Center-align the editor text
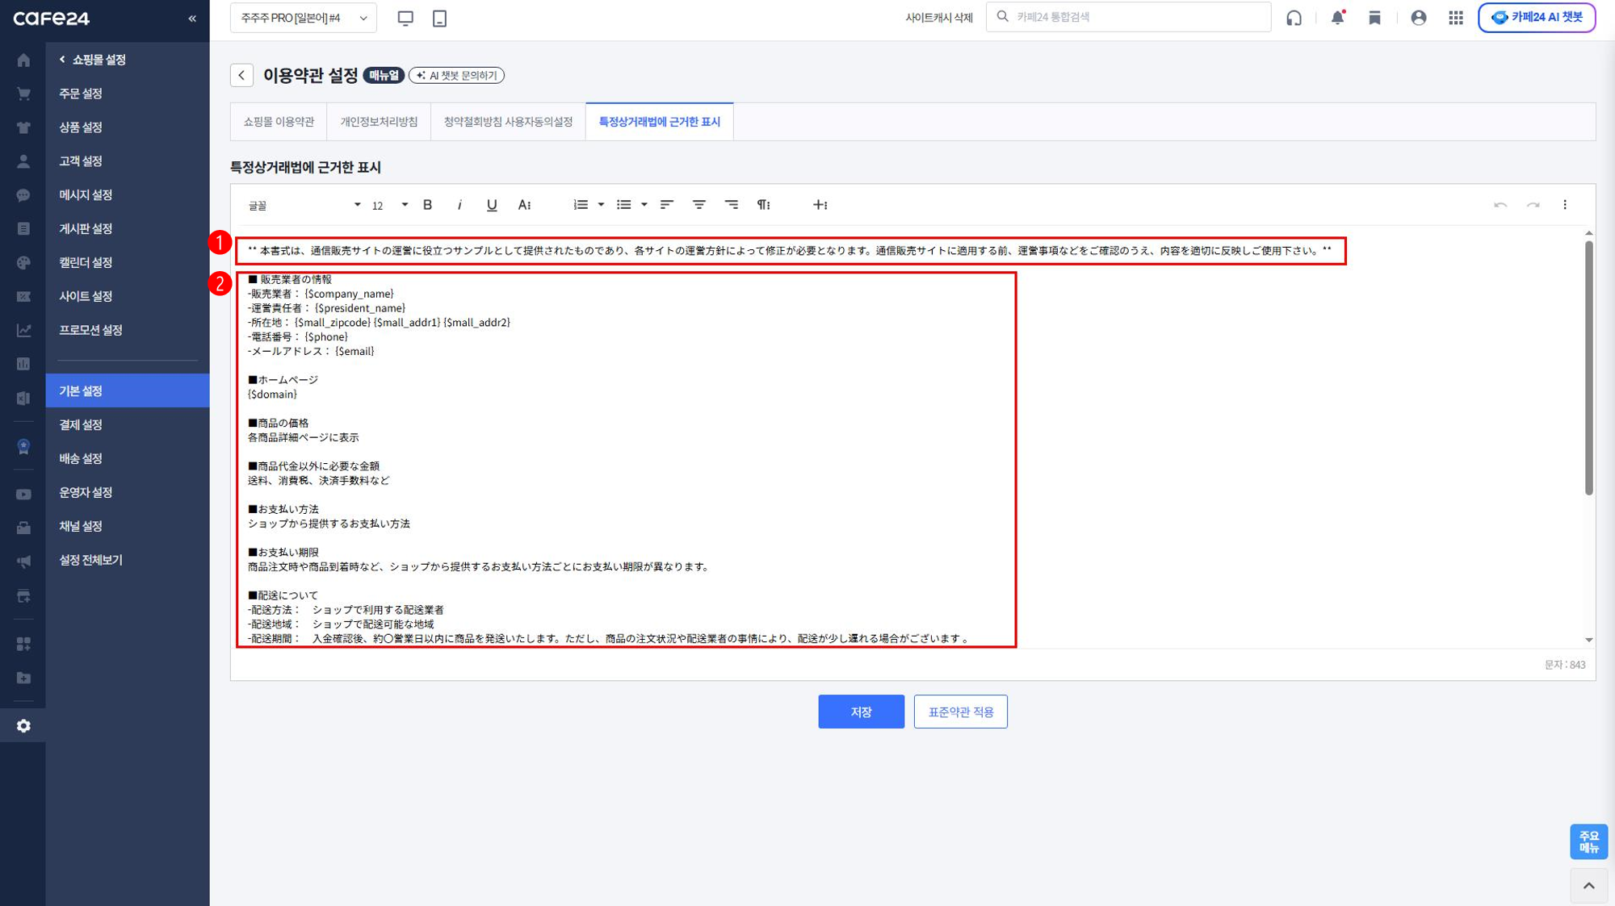This screenshot has height=906, width=1615. click(698, 205)
